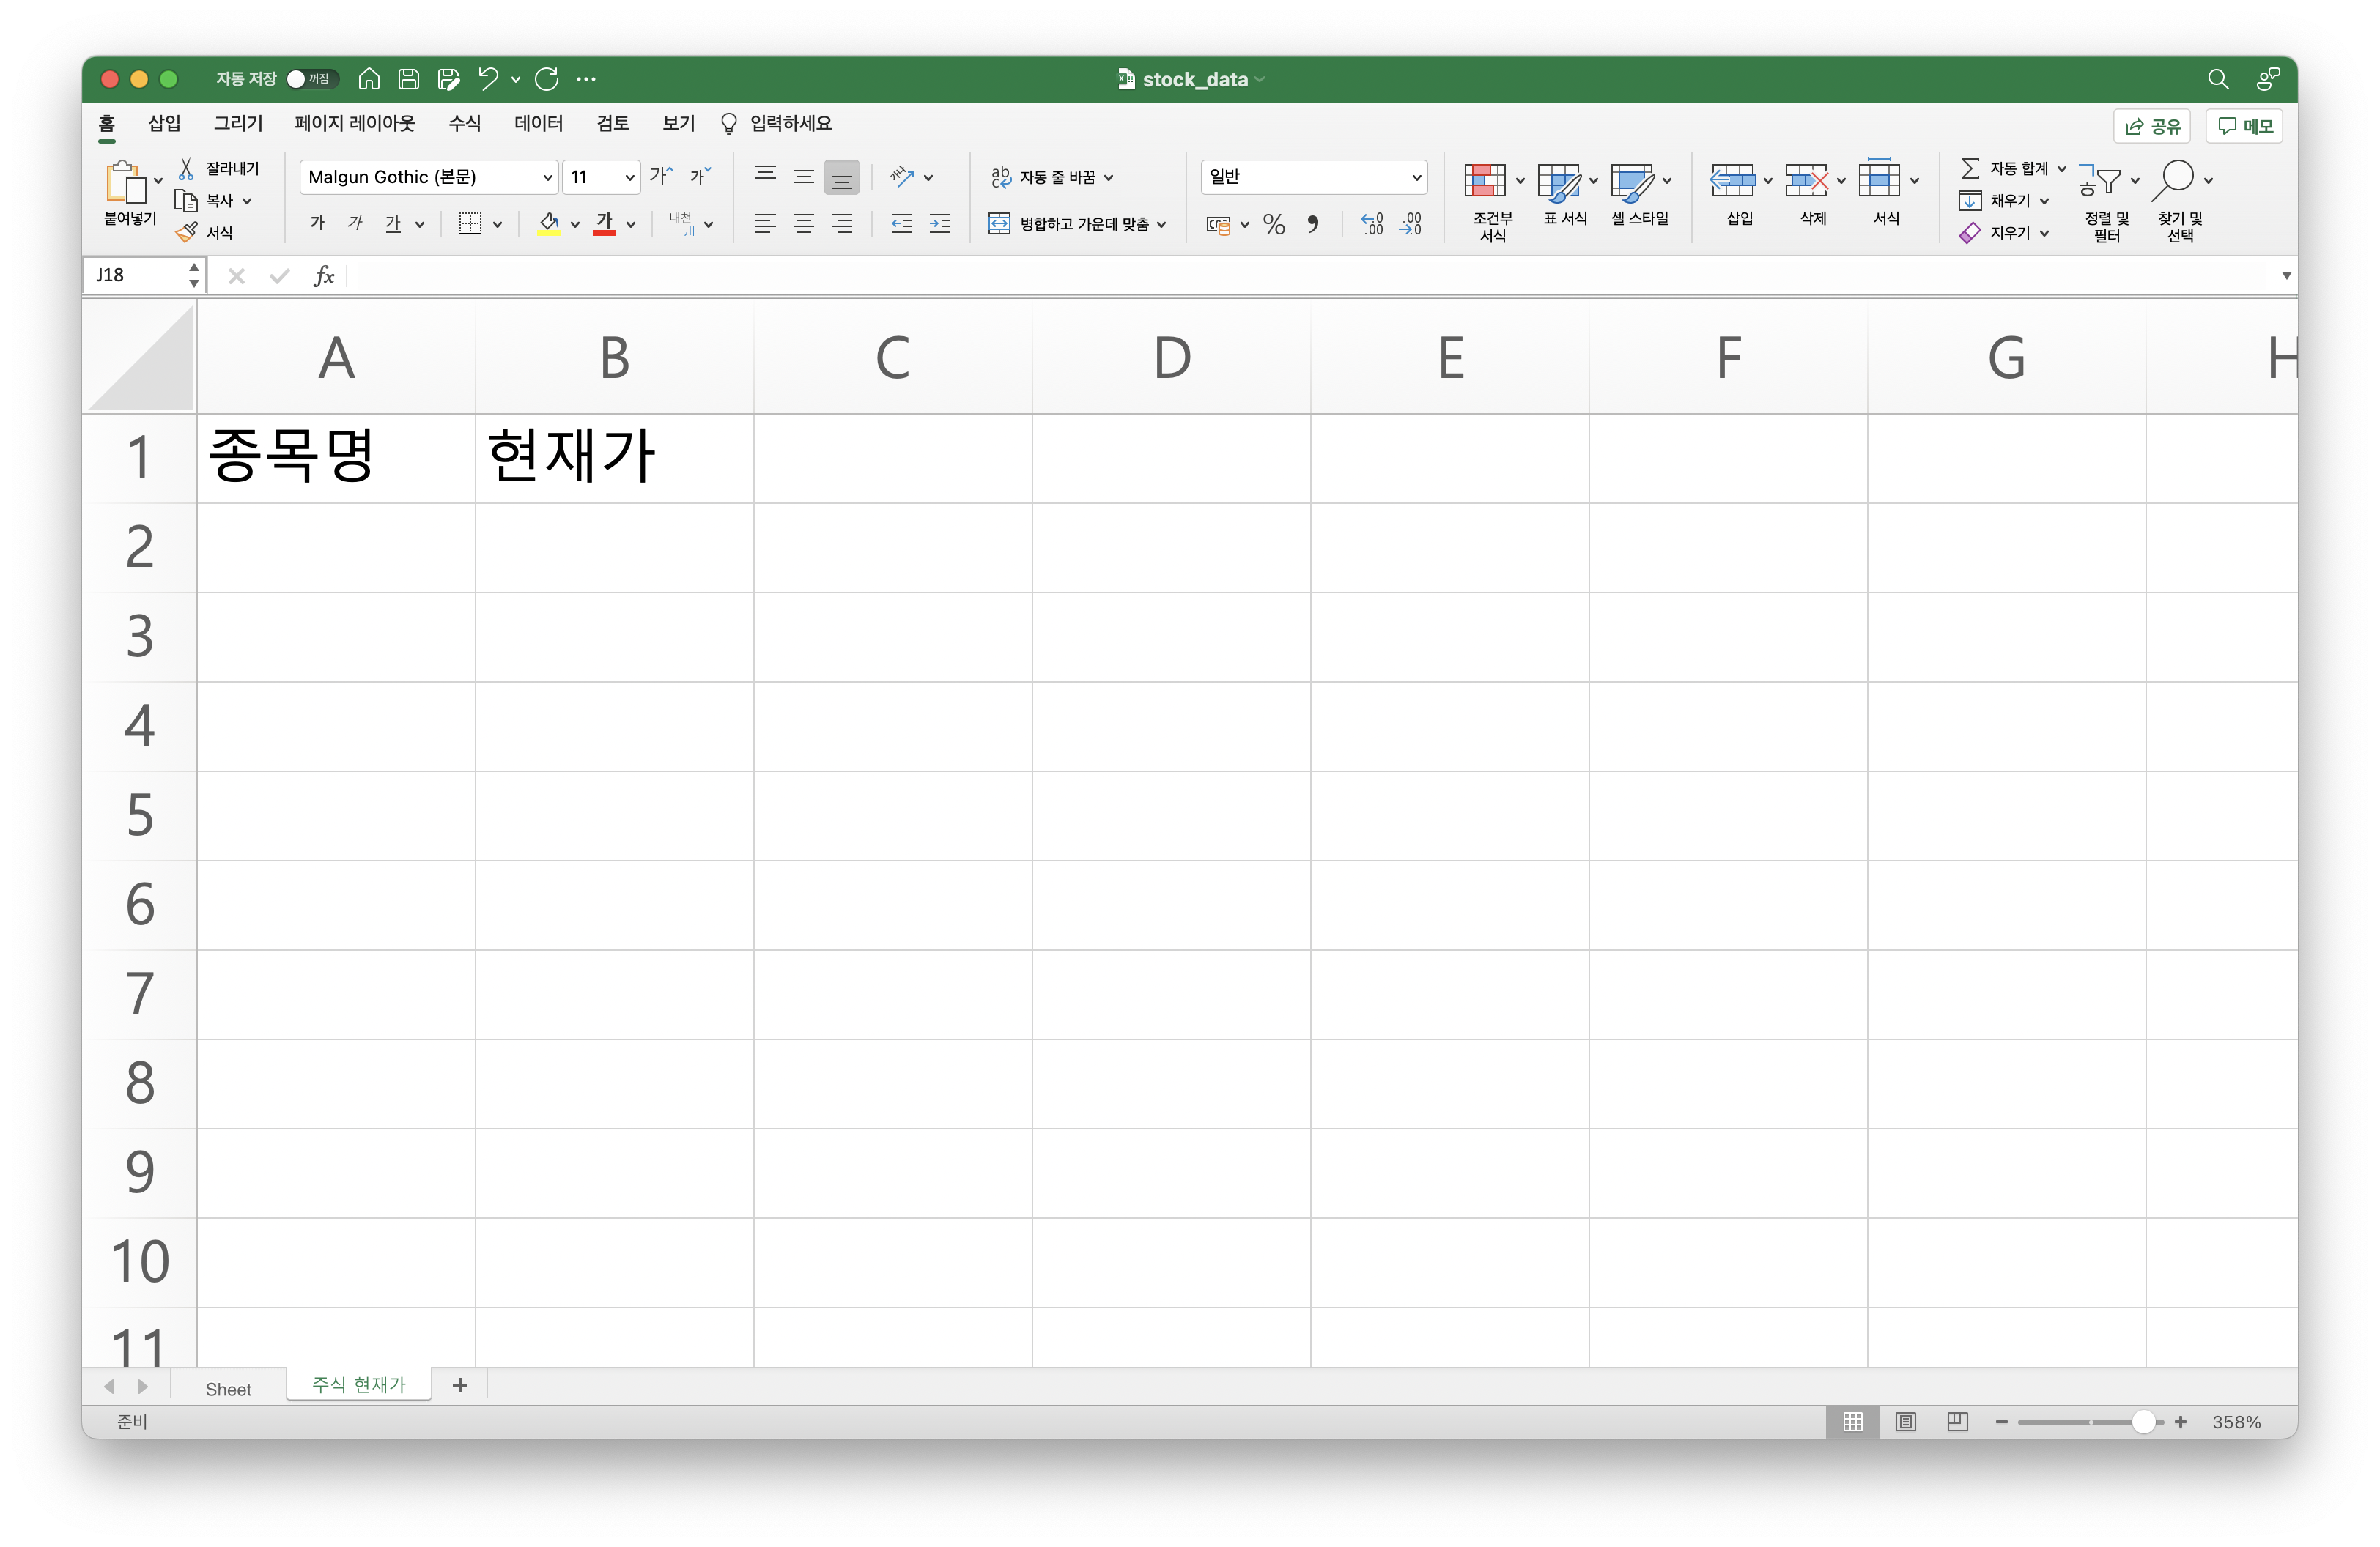Toggle italic formatting button

[x=355, y=224]
